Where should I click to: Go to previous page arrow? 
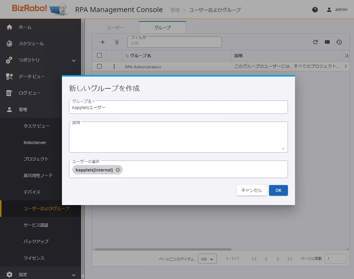[266, 259]
